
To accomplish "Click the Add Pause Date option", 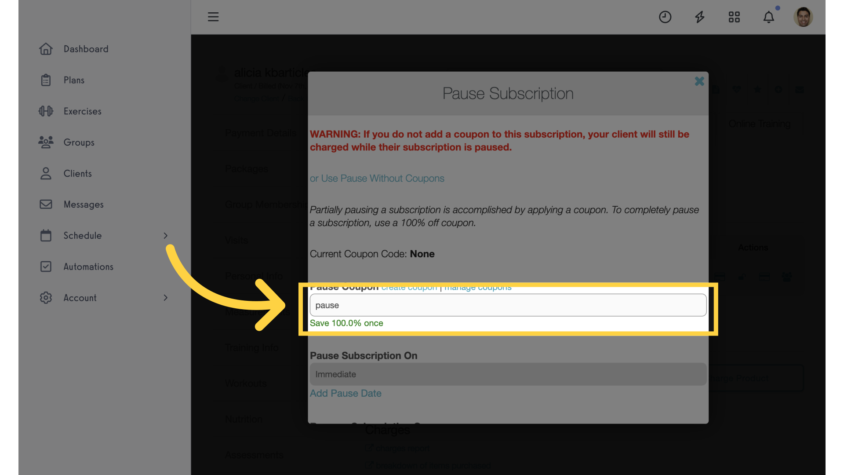I will tap(346, 393).
